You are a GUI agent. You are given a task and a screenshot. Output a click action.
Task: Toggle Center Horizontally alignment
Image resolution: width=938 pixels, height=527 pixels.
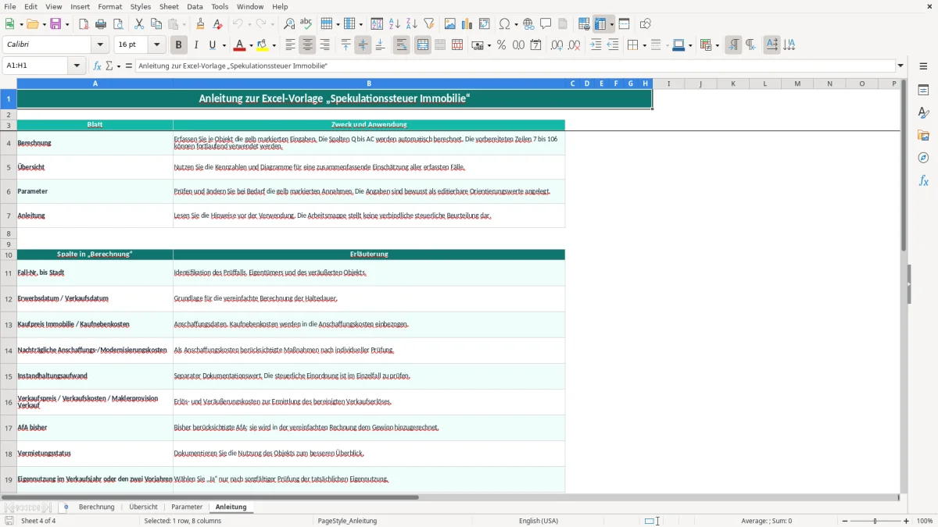coord(307,45)
